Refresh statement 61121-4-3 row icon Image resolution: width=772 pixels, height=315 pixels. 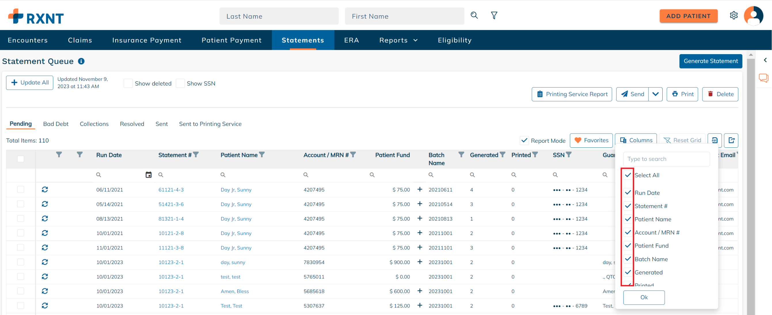click(45, 189)
